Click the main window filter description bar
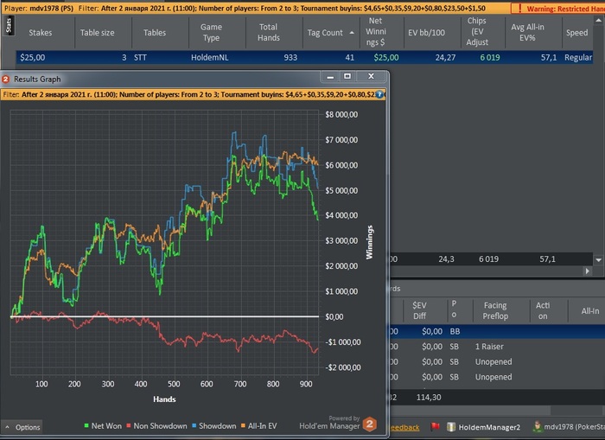Screen dimensions: 605x440 click(256, 8)
